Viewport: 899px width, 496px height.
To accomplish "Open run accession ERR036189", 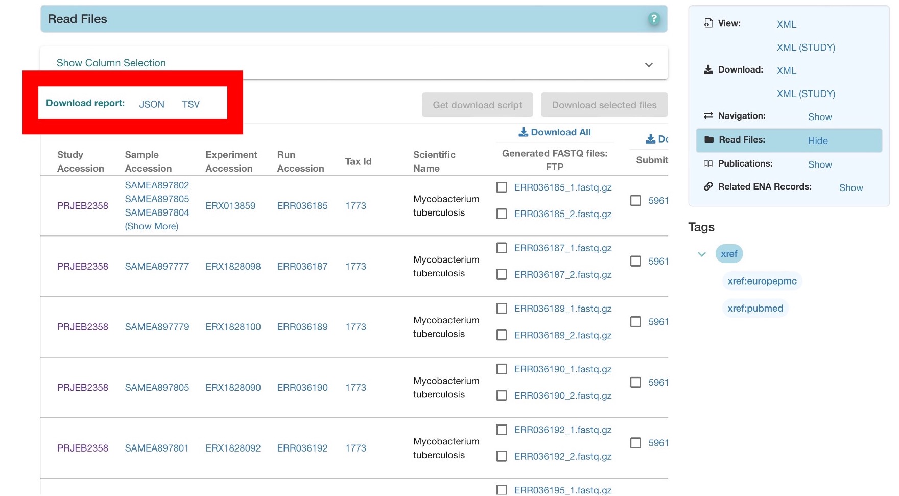I will point(302,327).
